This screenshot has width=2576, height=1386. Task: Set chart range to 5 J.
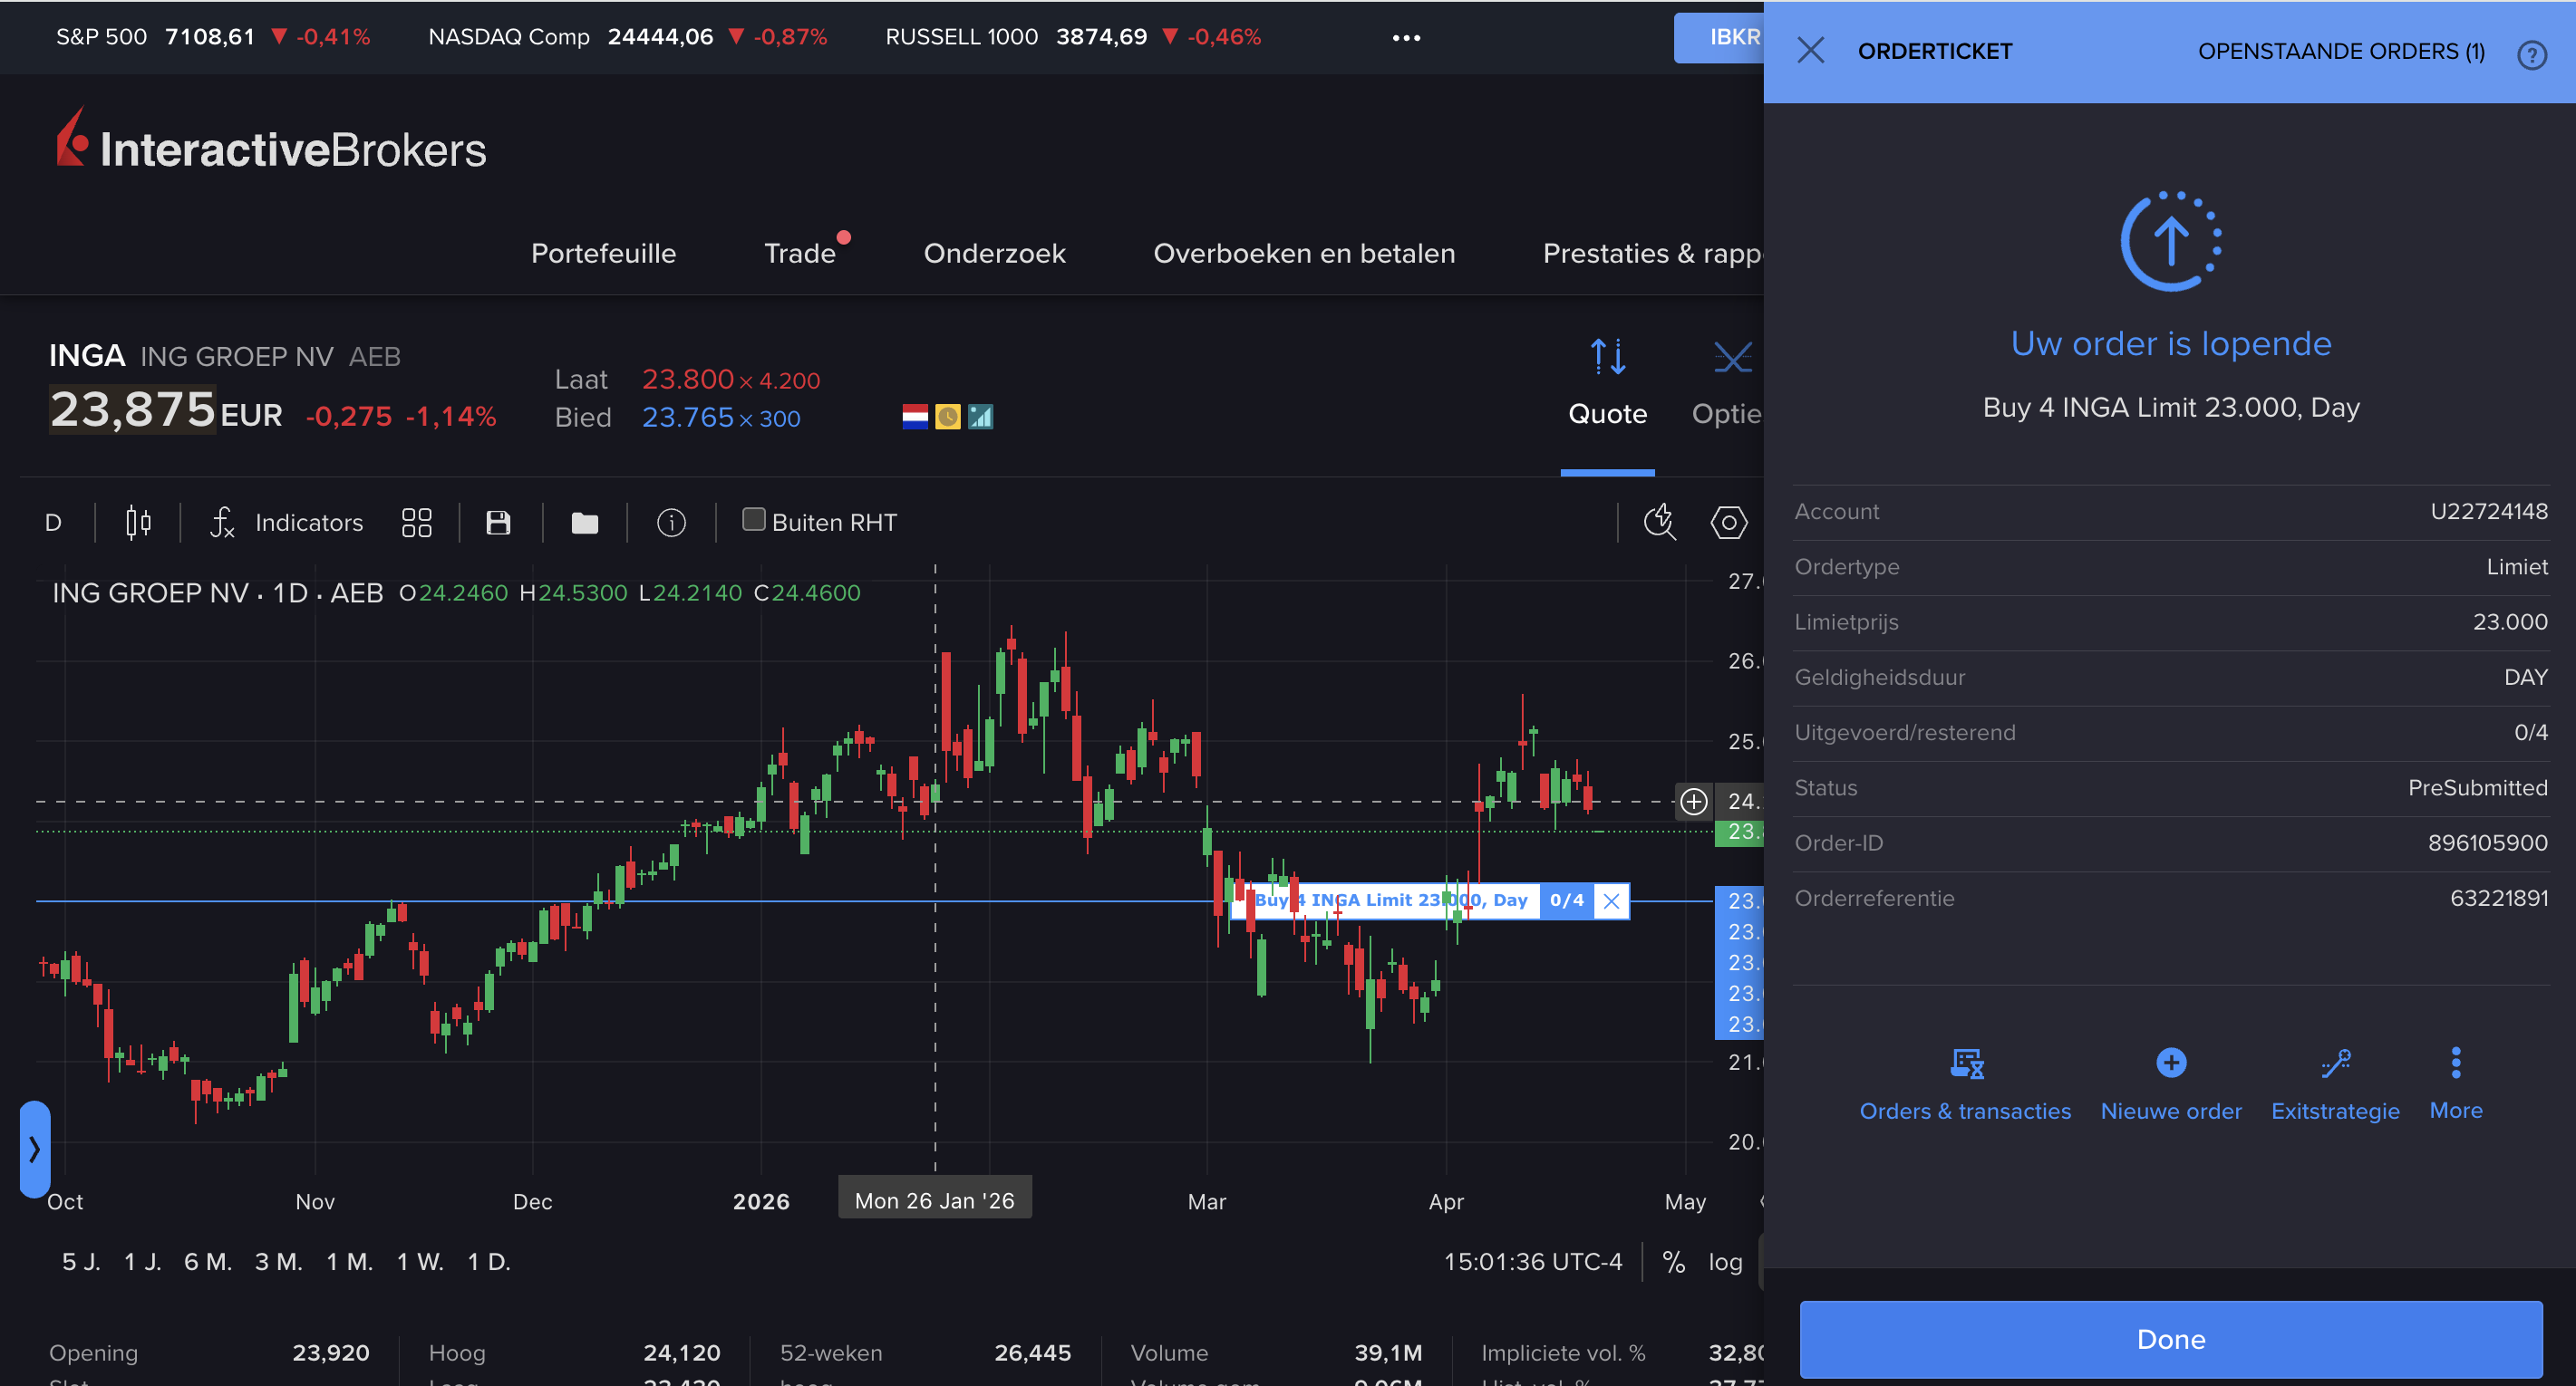pyautogui.click(x=81, y=1262)
